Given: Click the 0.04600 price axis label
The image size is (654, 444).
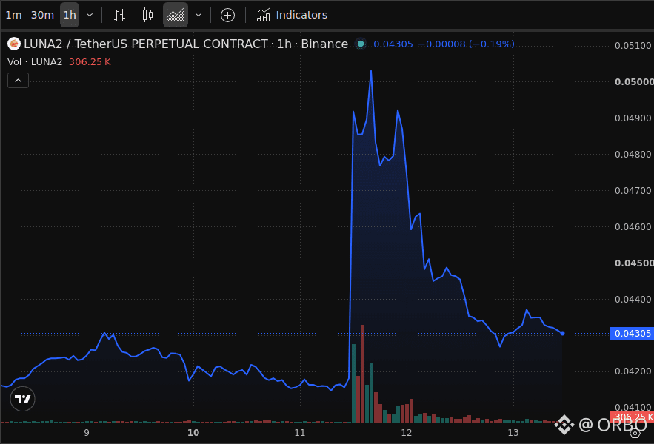Looking at the screenshot, I should (x=633, y=226).
